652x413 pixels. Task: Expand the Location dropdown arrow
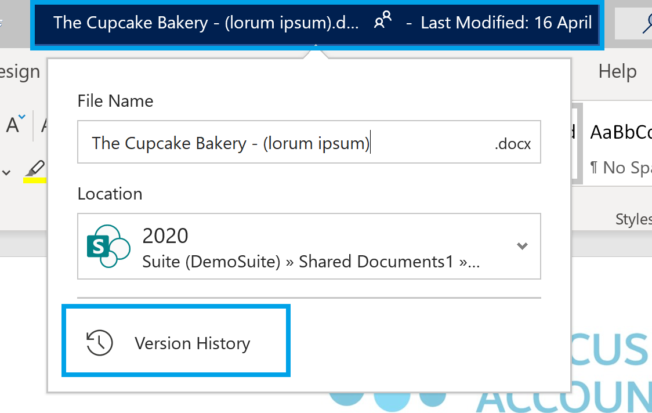click(523, 246)
